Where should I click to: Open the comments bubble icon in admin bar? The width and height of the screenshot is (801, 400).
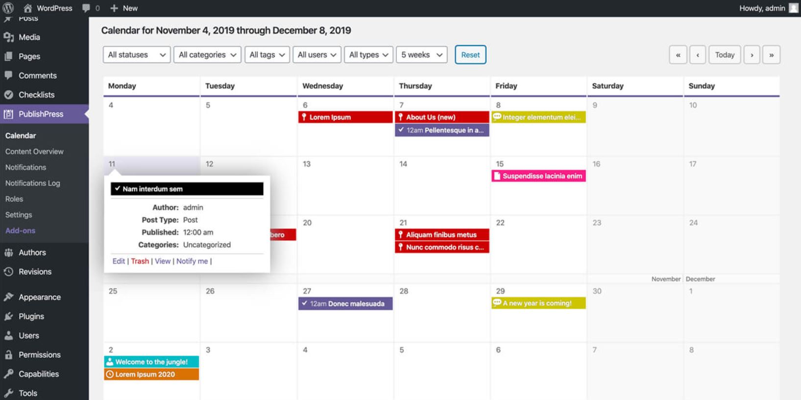pyautogui.click(x=86, y=8)
